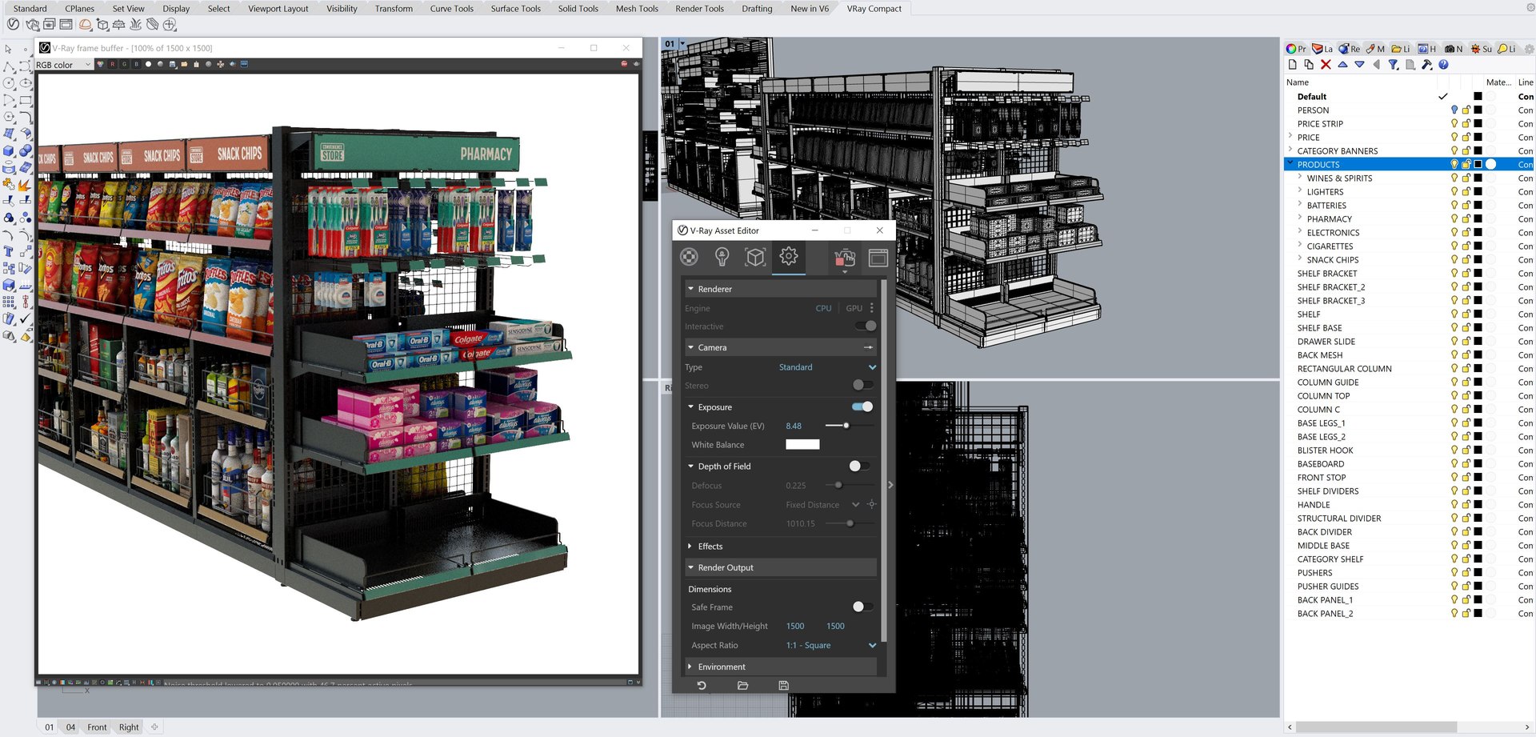Expand the Effects section
This screenshot has height=737, width=1536.
pos(691,547)
